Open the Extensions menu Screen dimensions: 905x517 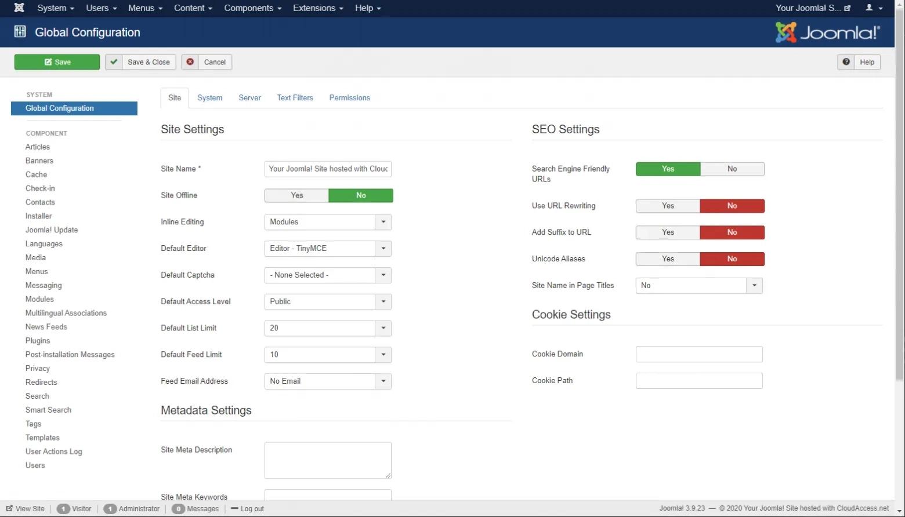click(x=317, y=8)
